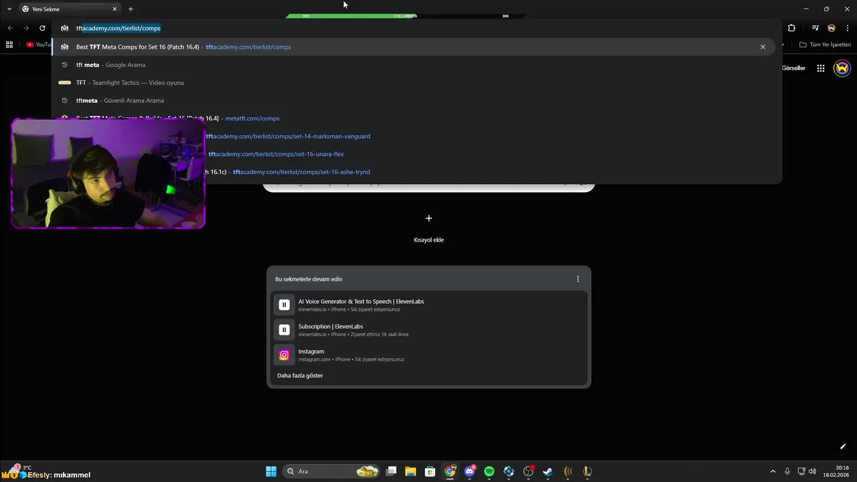Screen dimensions: 857x482
Task: Open Chrome extensions puzzle icon
Action: click(791, 28)
